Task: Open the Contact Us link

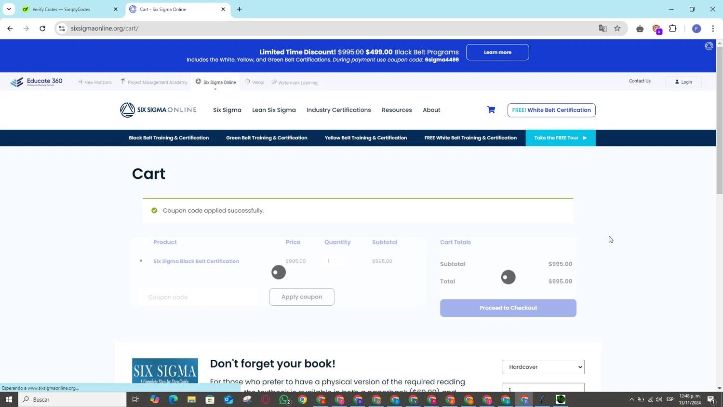Action: click(640, 81)
